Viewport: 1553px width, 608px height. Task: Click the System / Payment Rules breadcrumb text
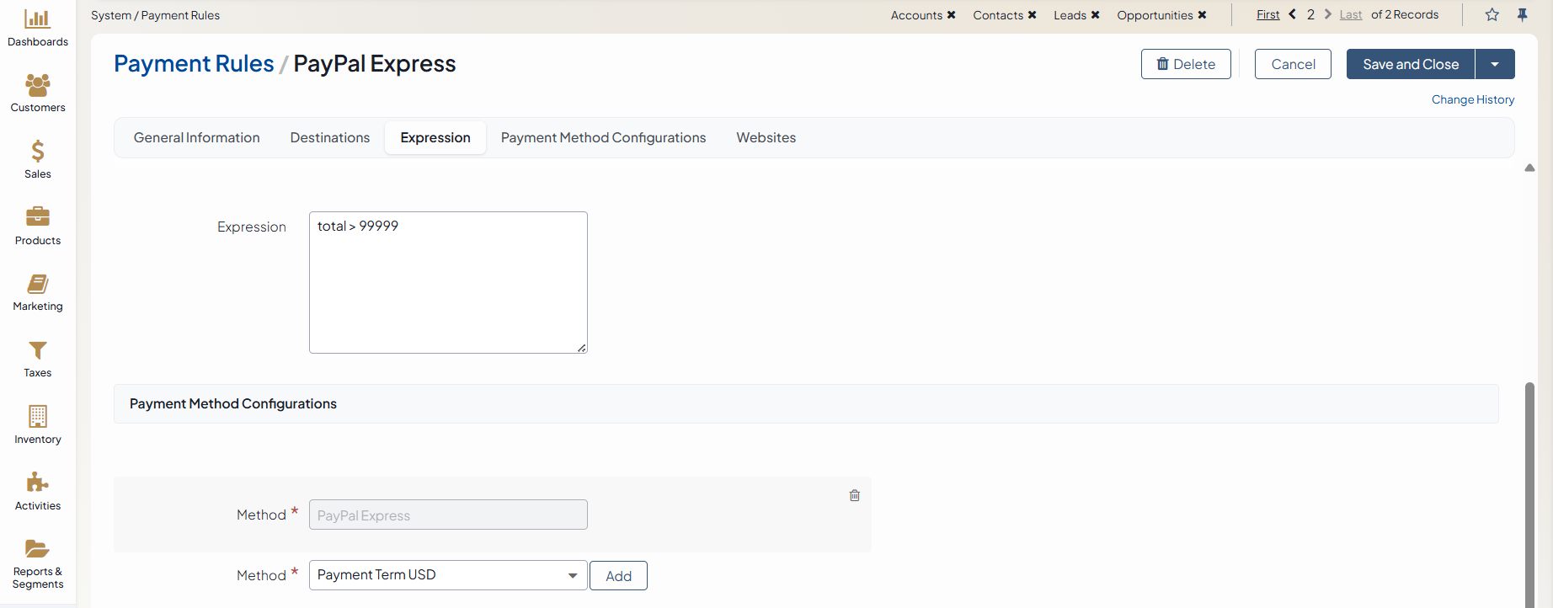coord(155,15)
